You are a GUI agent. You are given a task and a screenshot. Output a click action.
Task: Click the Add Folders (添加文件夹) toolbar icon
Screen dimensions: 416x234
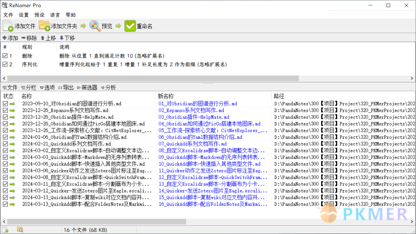45,26
